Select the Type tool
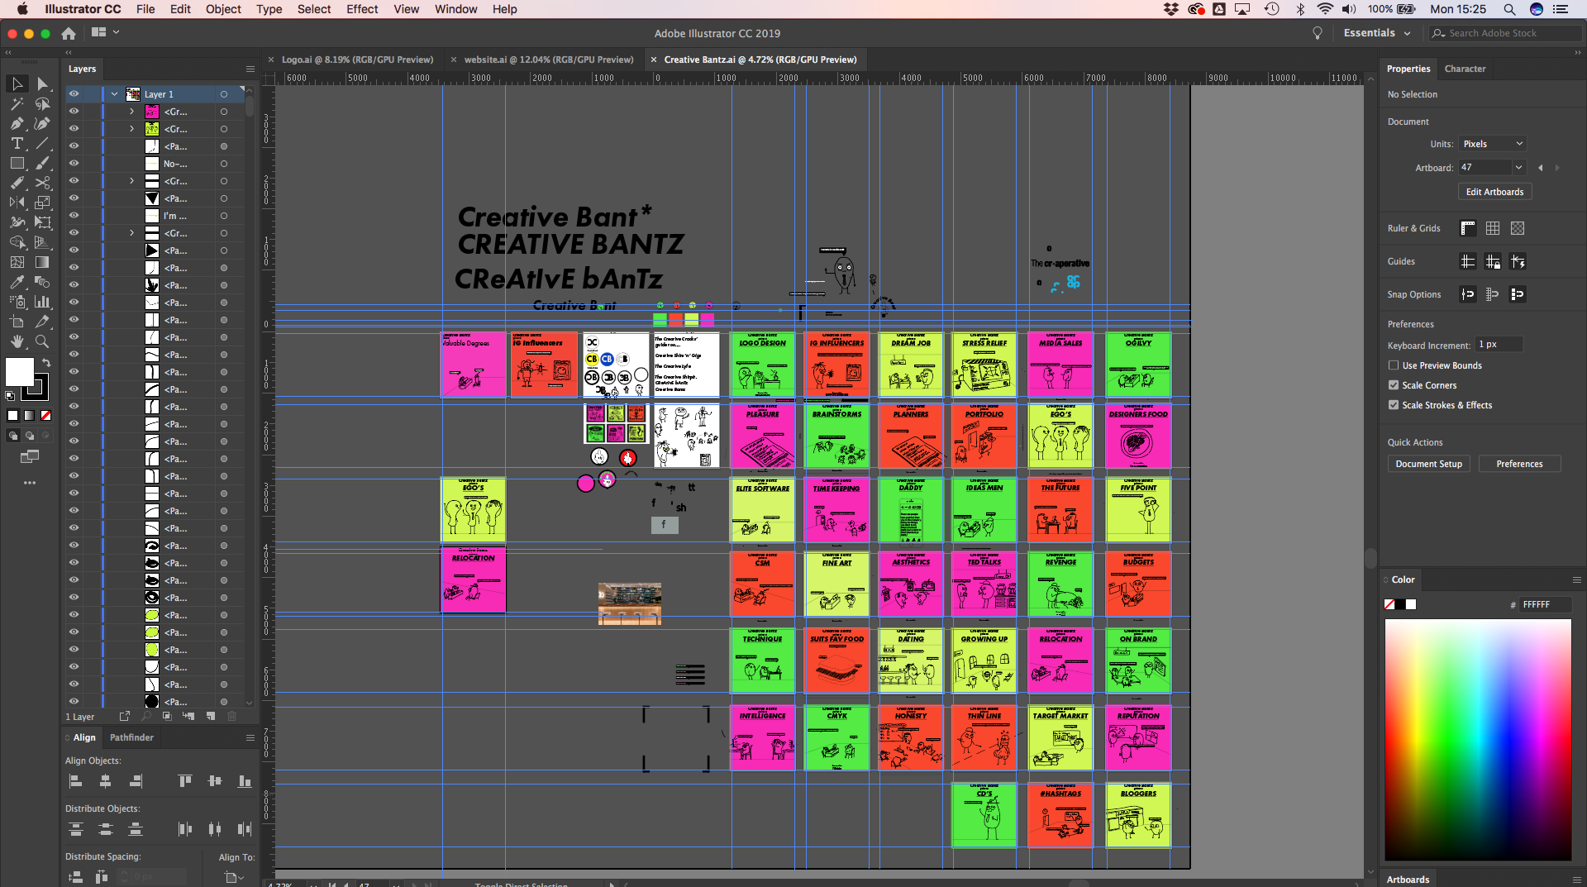This screenshot has width=1587, height=887. pos(17,144)
